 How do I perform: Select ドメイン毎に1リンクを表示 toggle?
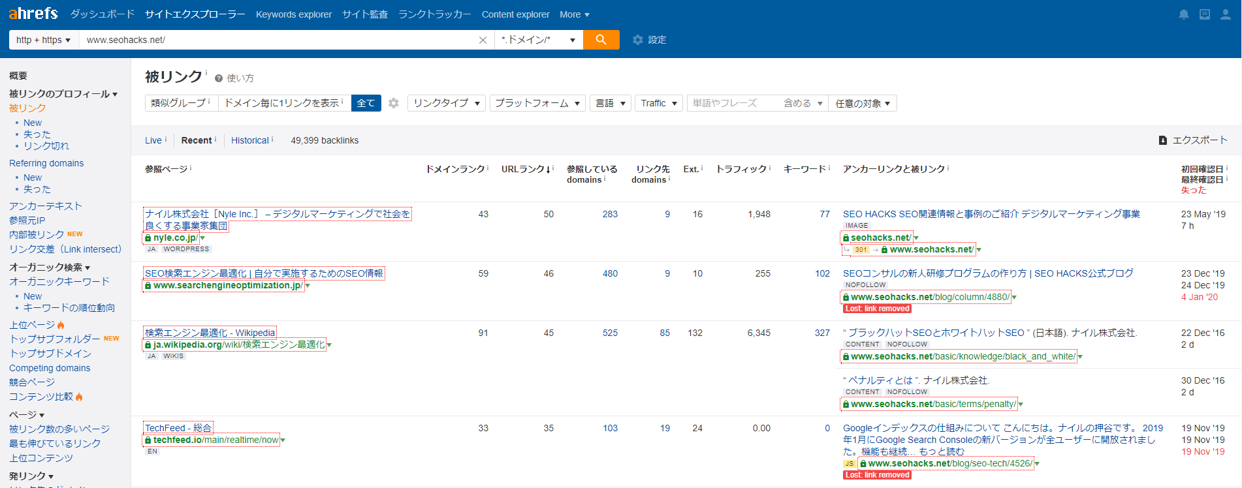(x=284, y=103)
